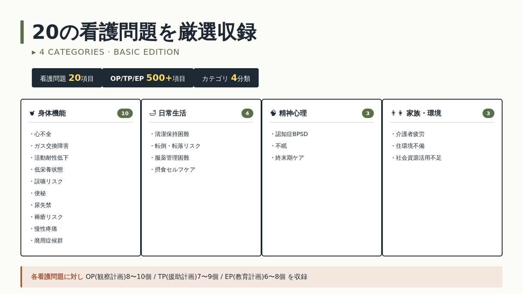Click the title 20の看護問題を厳選収録
Image resolution: width=523 pixels, height=294 pixels.
pos(144,32)
